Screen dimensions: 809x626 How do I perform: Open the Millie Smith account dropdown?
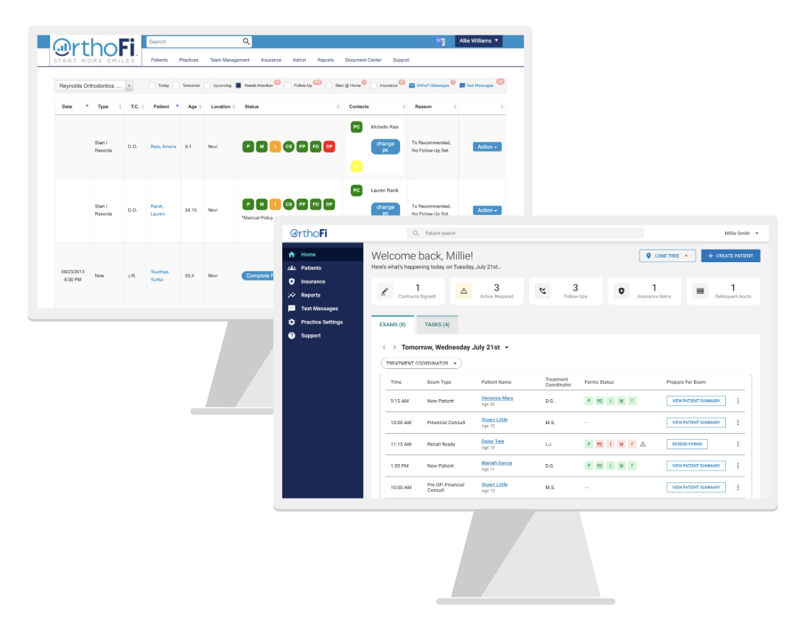[x=741, y=233]
